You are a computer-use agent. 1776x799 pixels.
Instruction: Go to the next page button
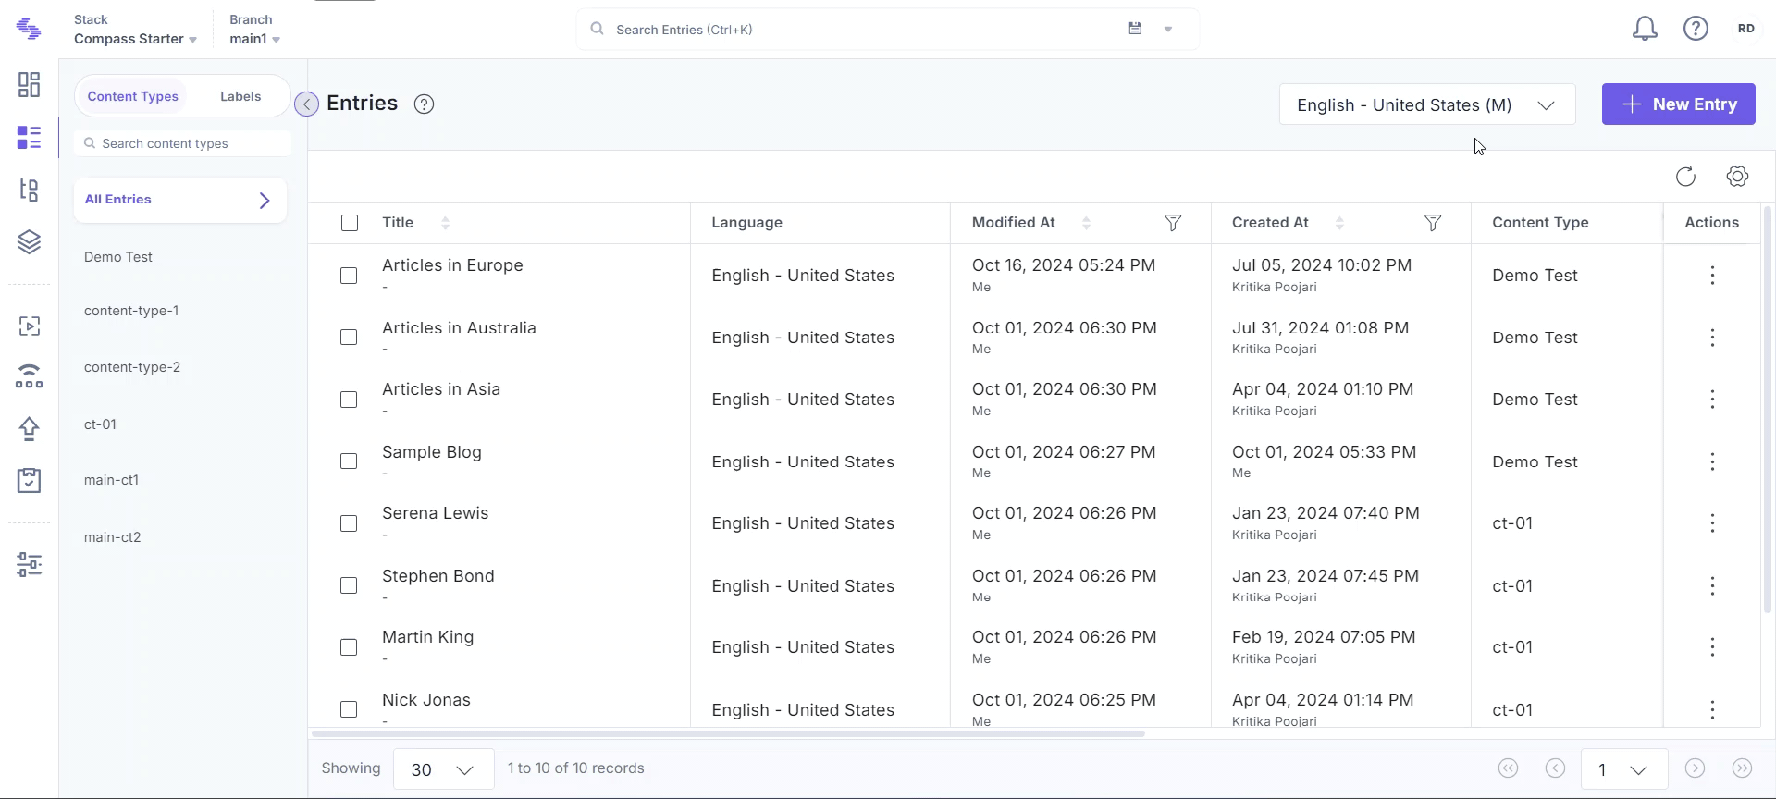coord(1695,768)
